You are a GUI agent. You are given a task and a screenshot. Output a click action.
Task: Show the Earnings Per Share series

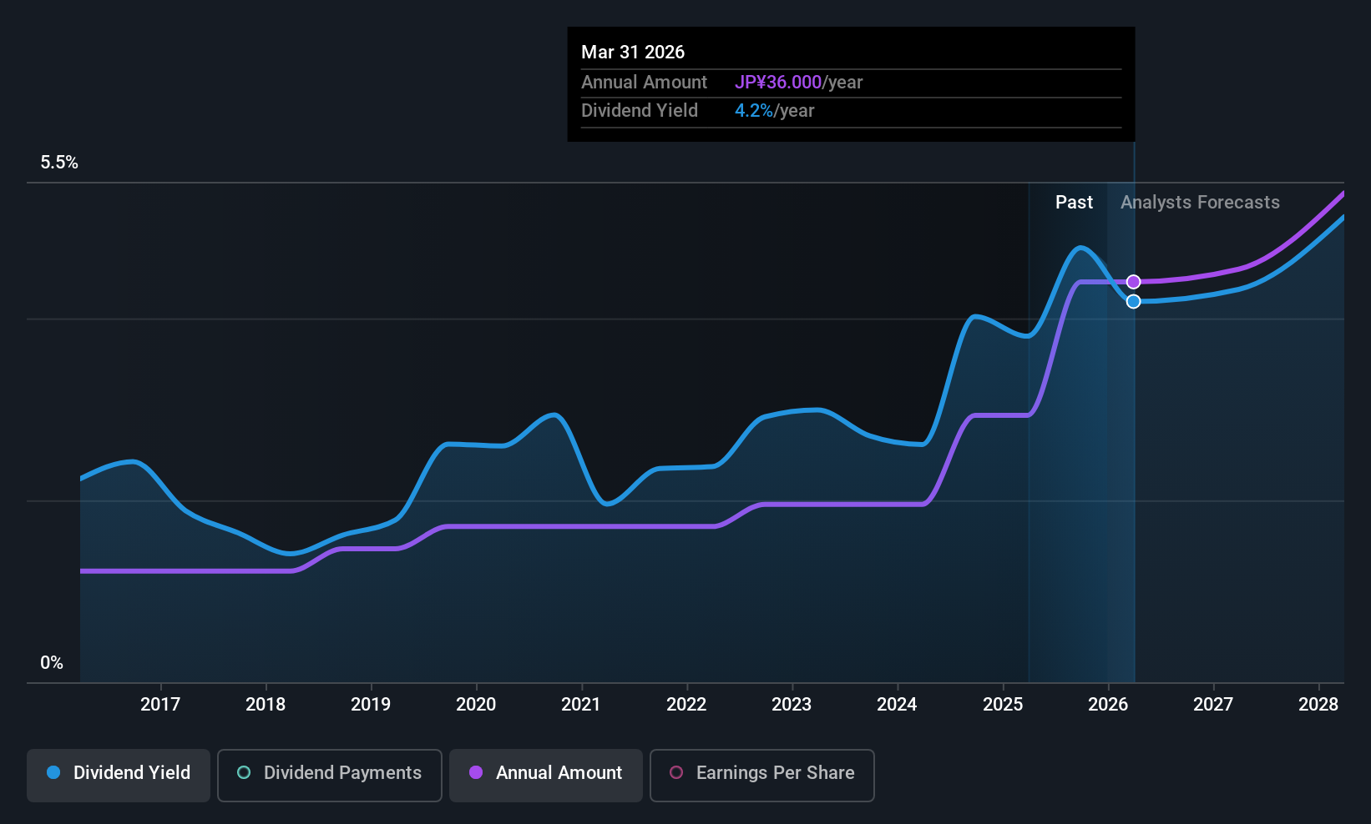pos(762,775)
